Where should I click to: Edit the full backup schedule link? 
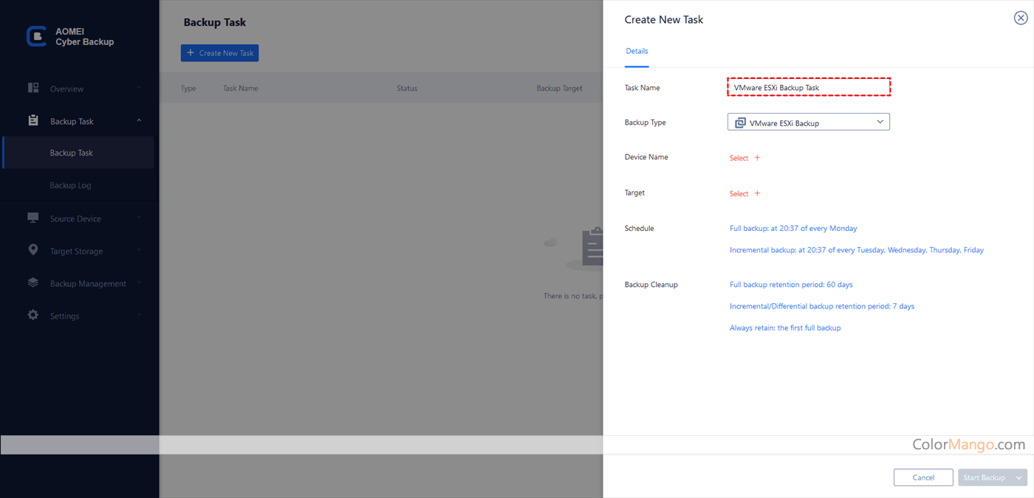(792, 229)
